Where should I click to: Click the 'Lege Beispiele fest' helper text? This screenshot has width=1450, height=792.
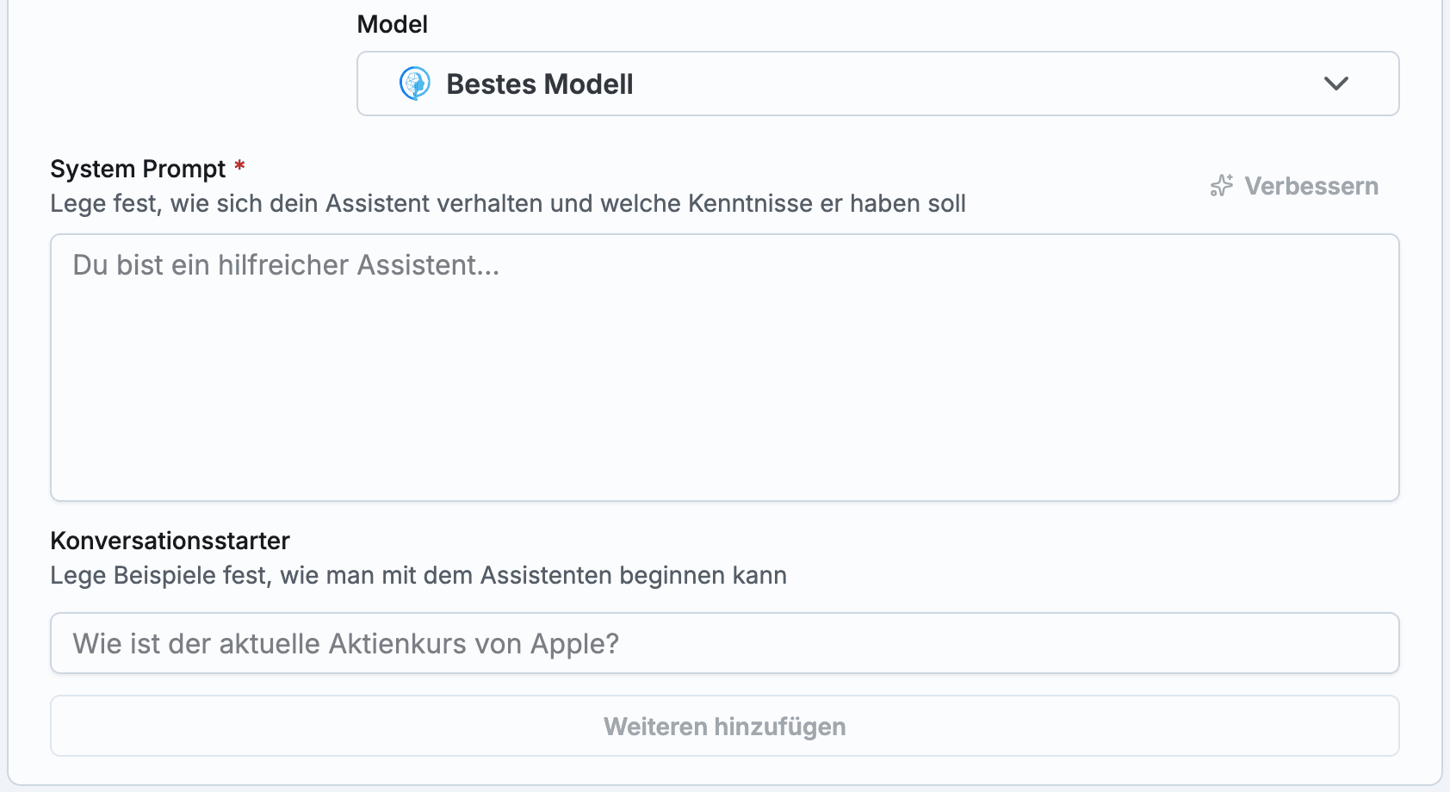point(418,575)
